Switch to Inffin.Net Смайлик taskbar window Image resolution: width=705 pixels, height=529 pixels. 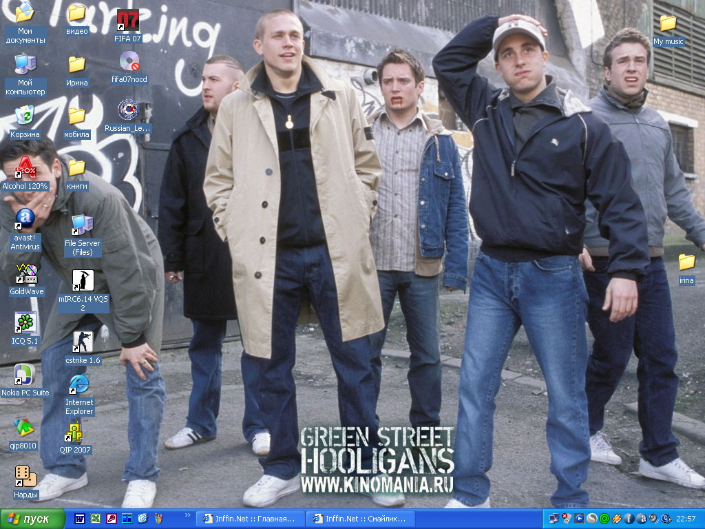(x=360, y=519)
